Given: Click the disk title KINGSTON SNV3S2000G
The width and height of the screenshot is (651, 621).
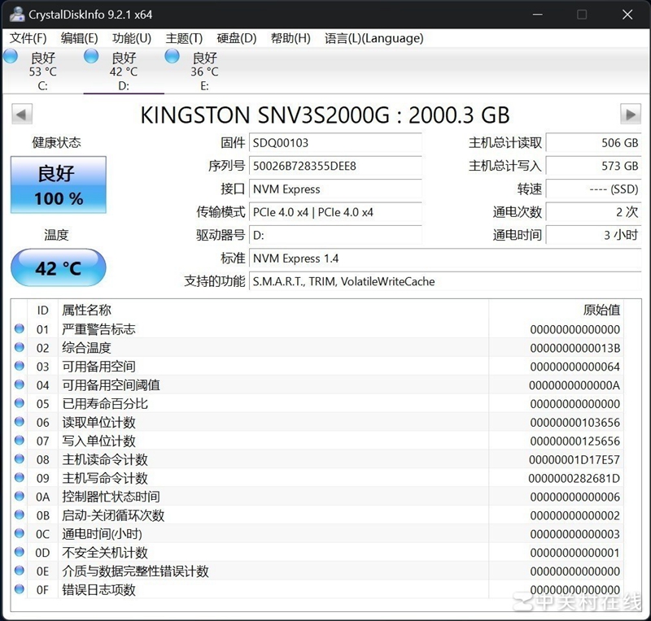Looking at the screenshot, I should (x=325, y=115).
